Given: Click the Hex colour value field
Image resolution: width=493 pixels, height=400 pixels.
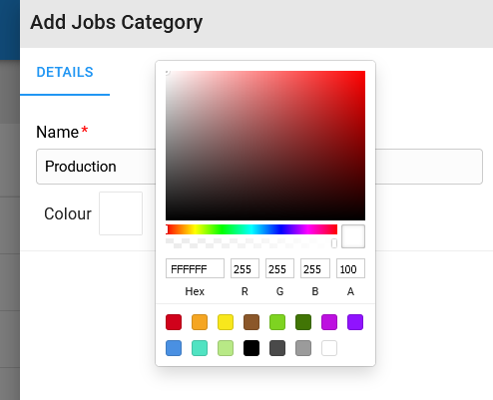Looking at the screenshot, I should (195, 268).
